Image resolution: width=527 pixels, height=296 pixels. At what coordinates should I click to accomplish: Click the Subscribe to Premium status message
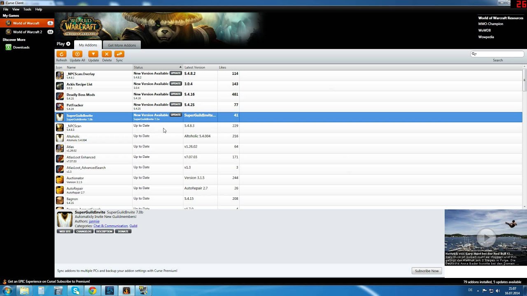point(49,282)
